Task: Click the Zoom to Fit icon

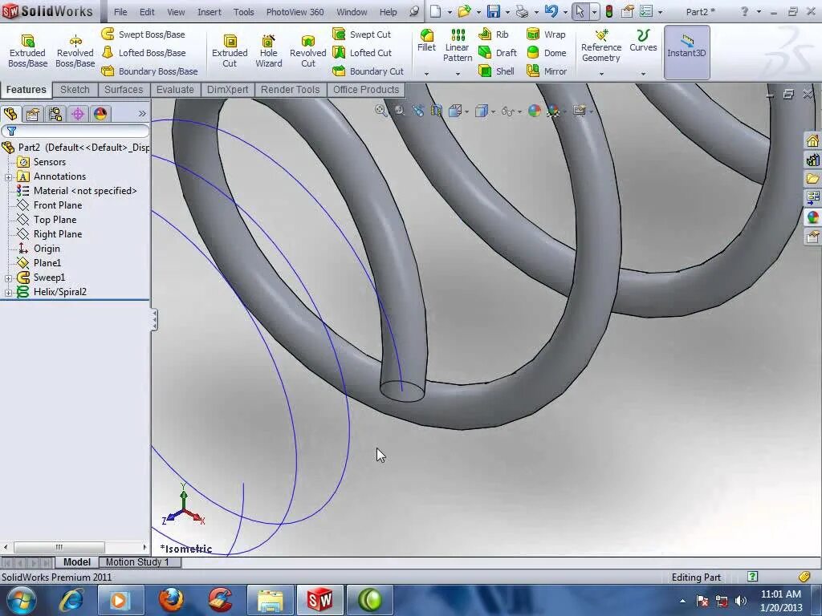Action: [380, 111]
